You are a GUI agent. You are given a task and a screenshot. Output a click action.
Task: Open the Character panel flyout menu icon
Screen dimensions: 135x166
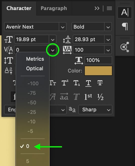point(109,8)
